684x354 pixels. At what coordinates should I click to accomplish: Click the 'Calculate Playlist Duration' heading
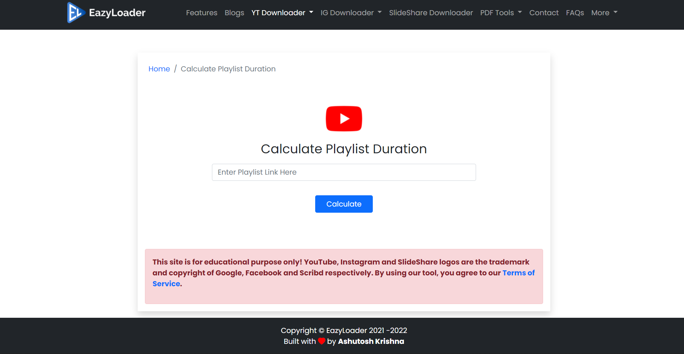pos(344,149)
